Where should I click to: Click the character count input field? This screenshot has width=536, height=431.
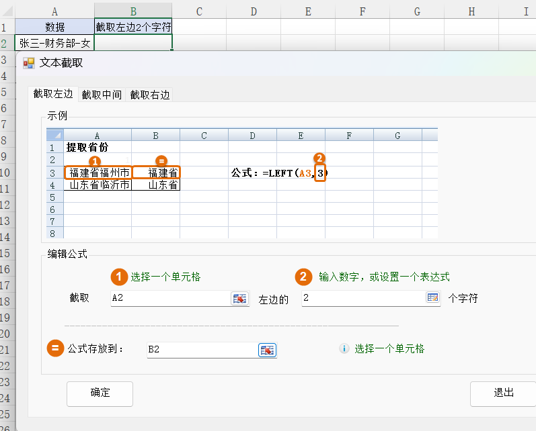click(363, 298)
